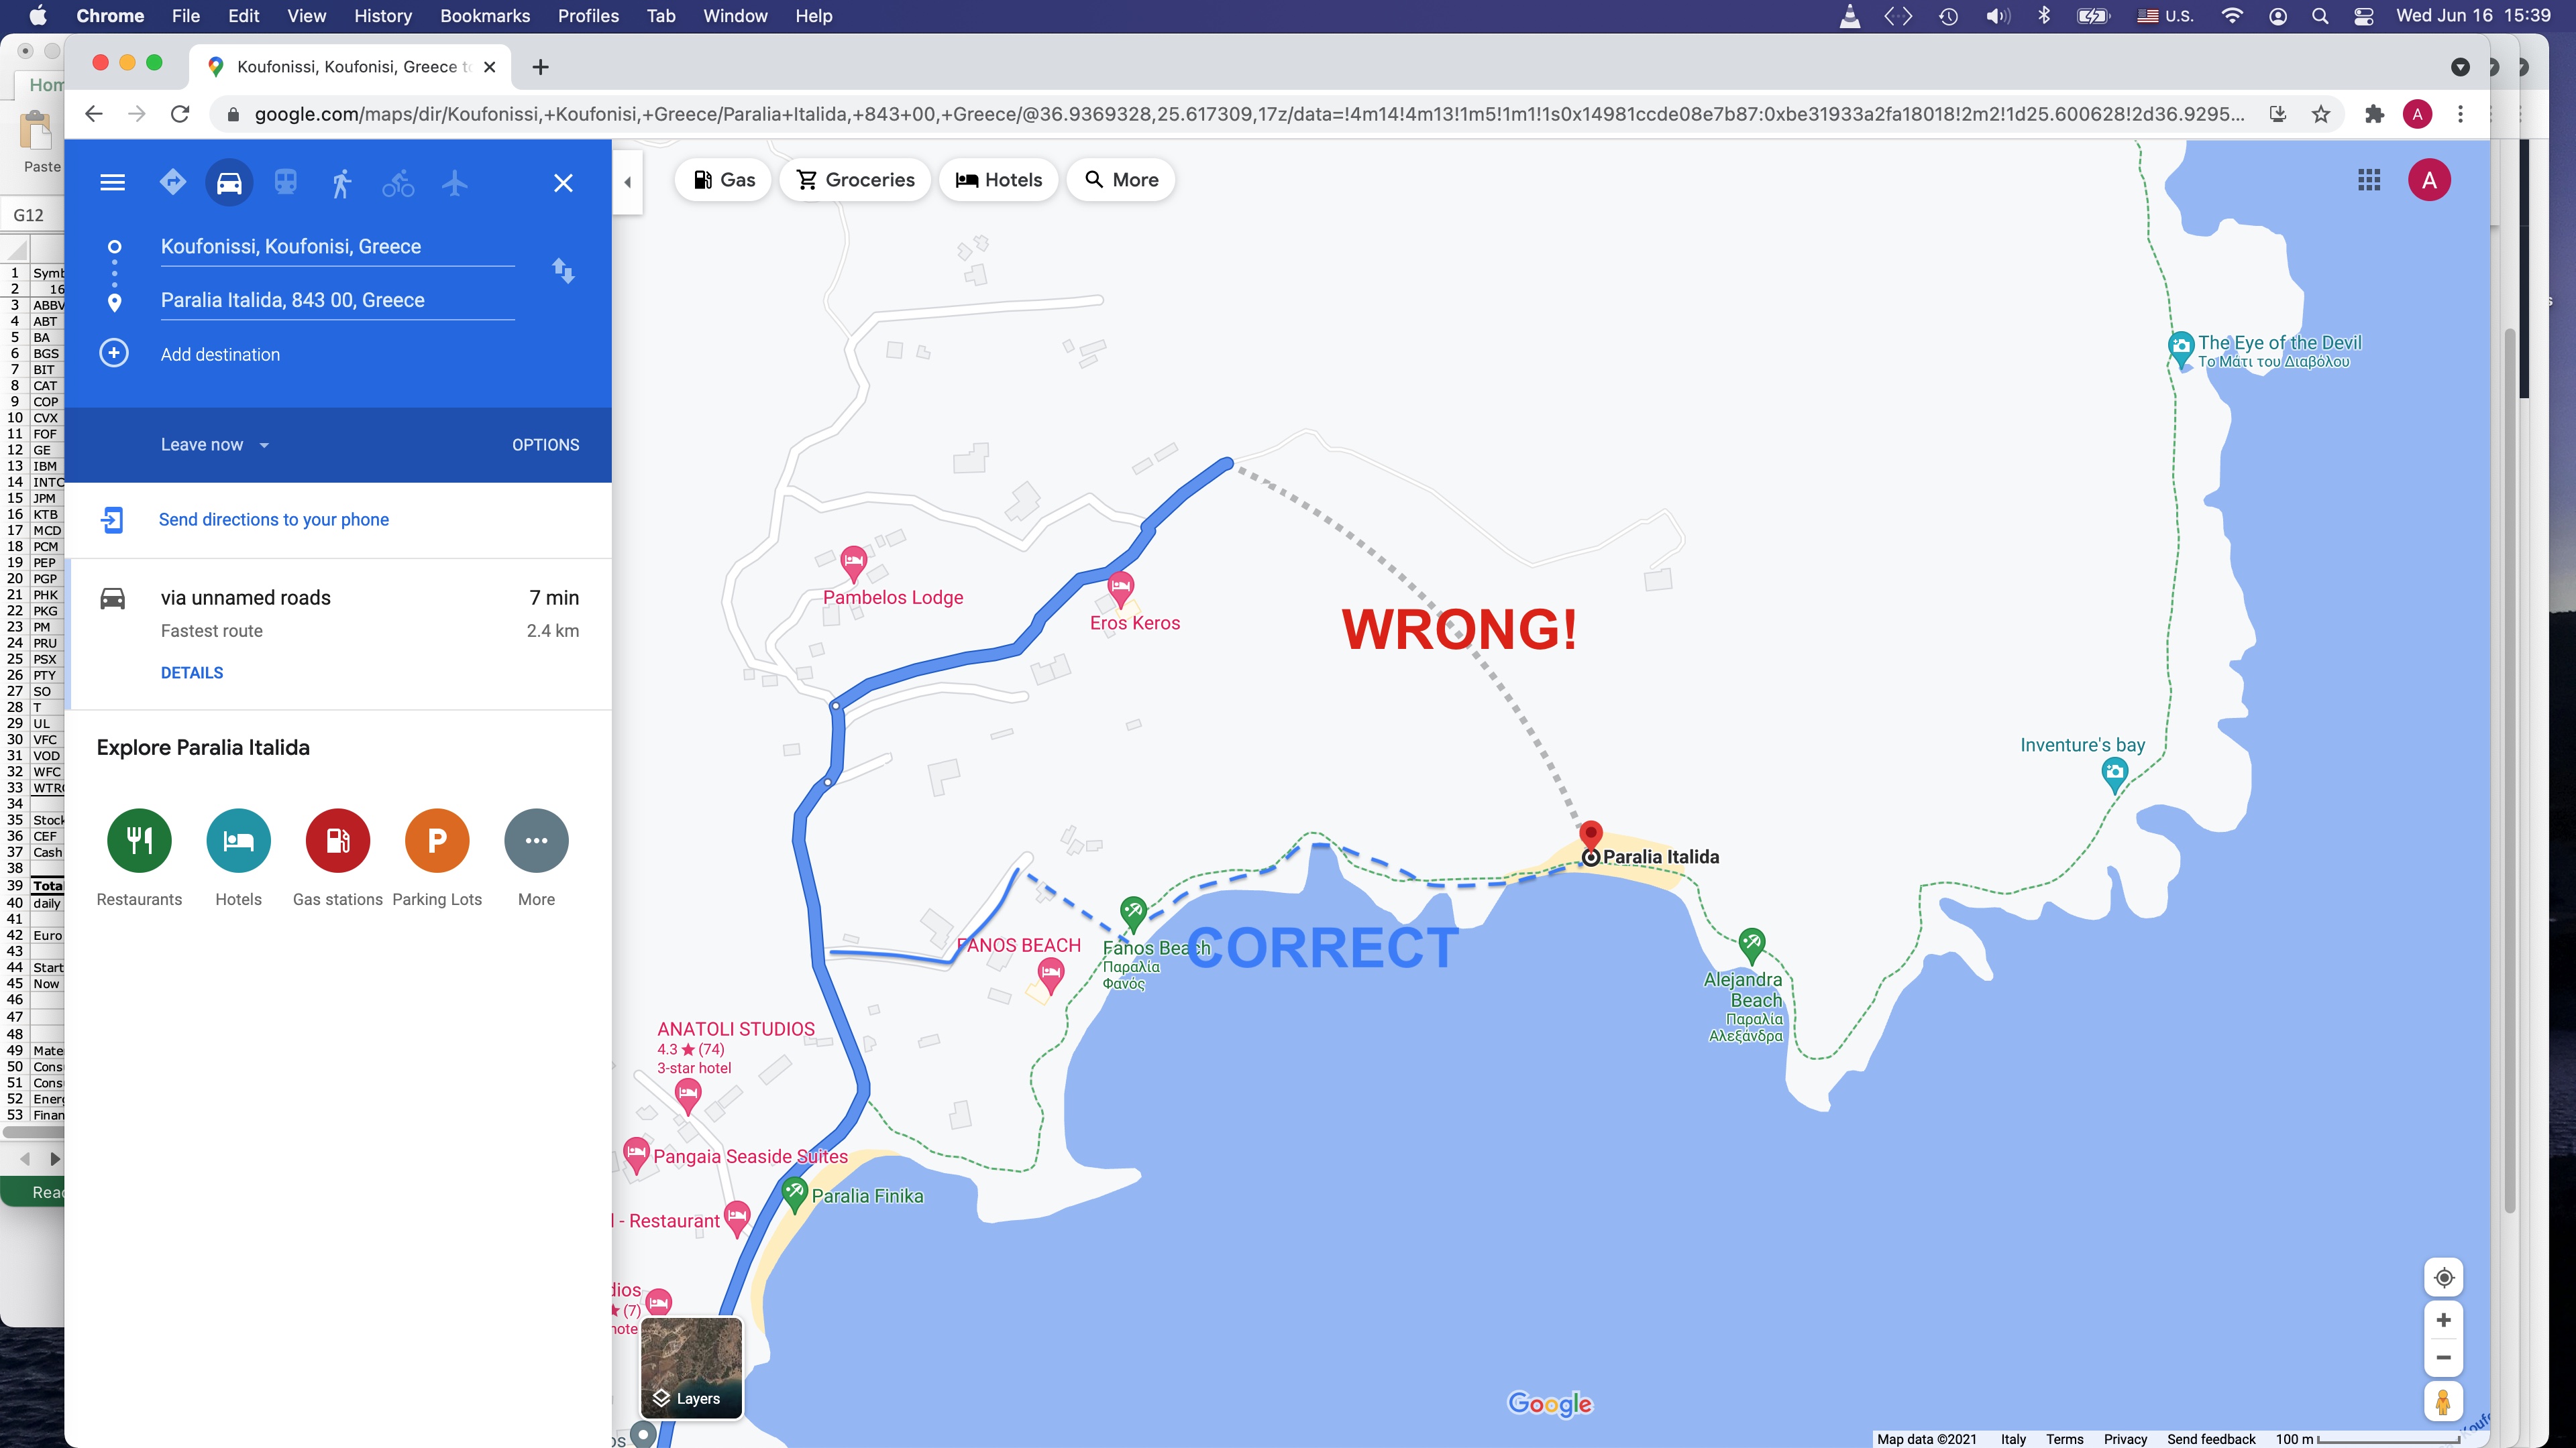This screenshot has height=1448, width=2576.
Task: Open route OPTIONS
Action: pyautogui.click(x=545, y=444)
